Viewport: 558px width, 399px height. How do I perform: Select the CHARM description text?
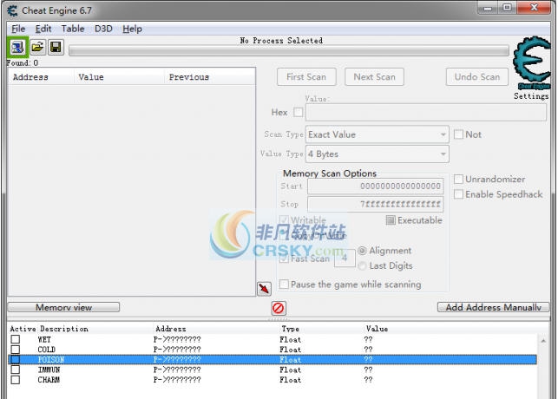[49, 380]
